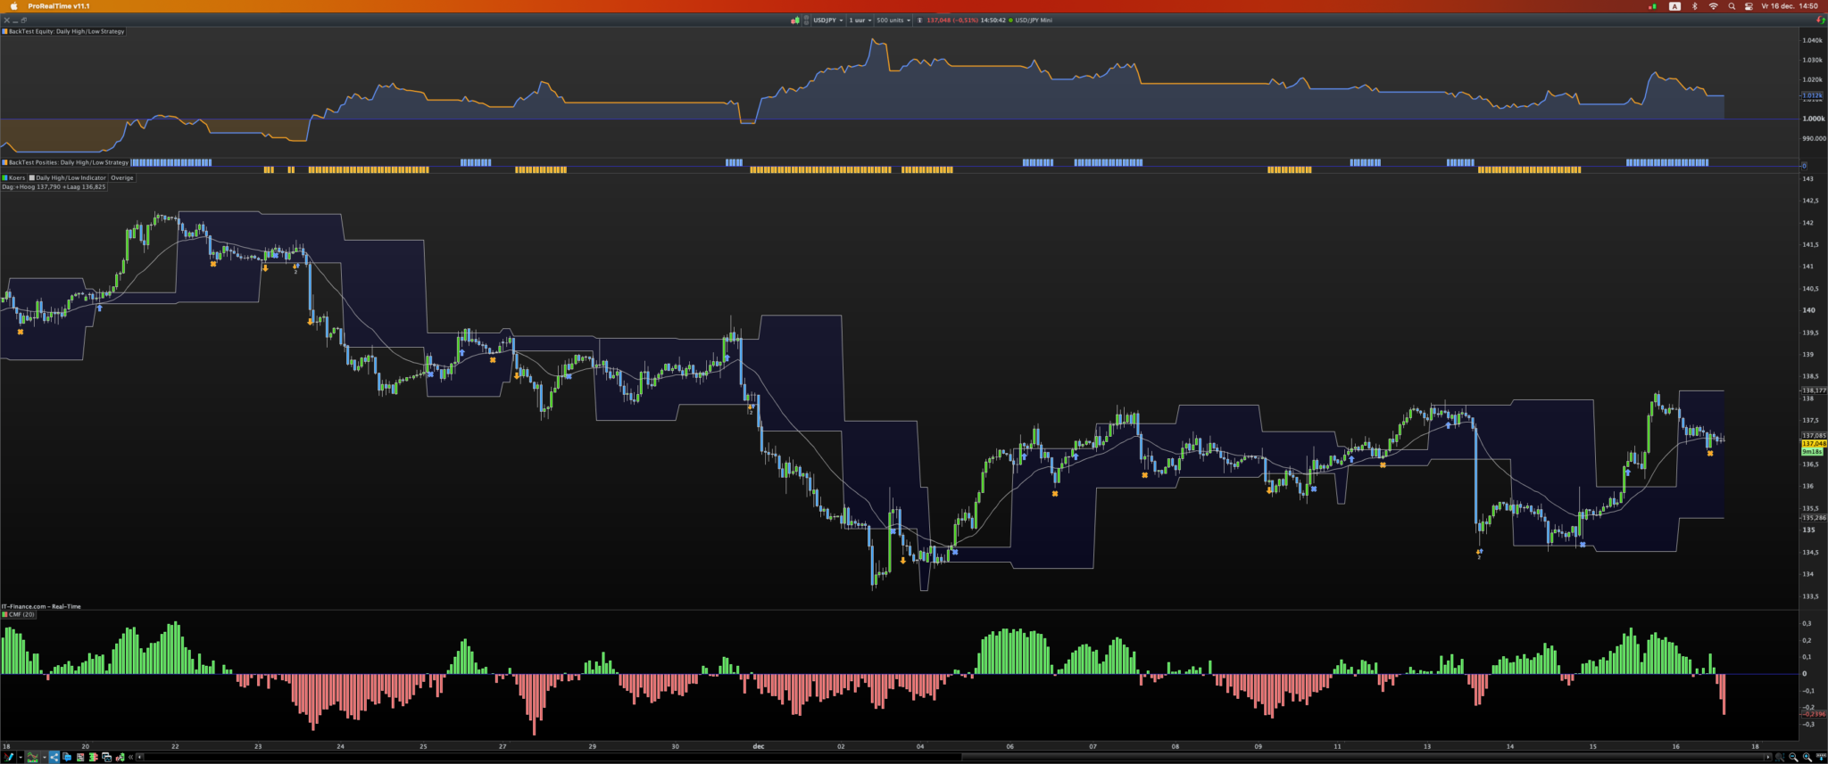The image size is (1828, 764).
Task: Click the zoom in magnifier icon
Action: pos(1807,757)
